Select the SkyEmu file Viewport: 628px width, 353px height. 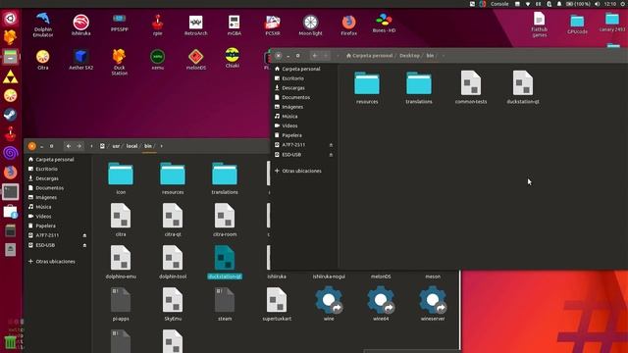(x=173, y=305)
